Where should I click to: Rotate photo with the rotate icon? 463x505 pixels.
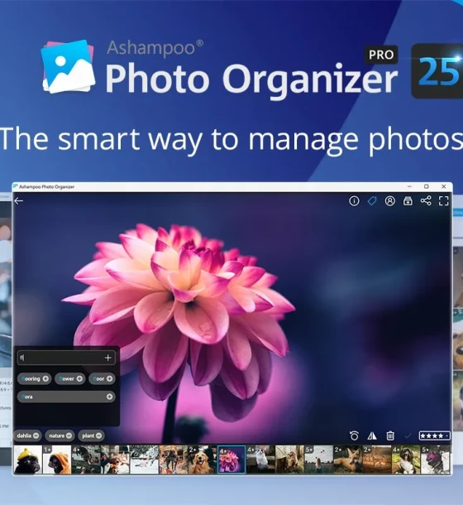coord(354,435)
